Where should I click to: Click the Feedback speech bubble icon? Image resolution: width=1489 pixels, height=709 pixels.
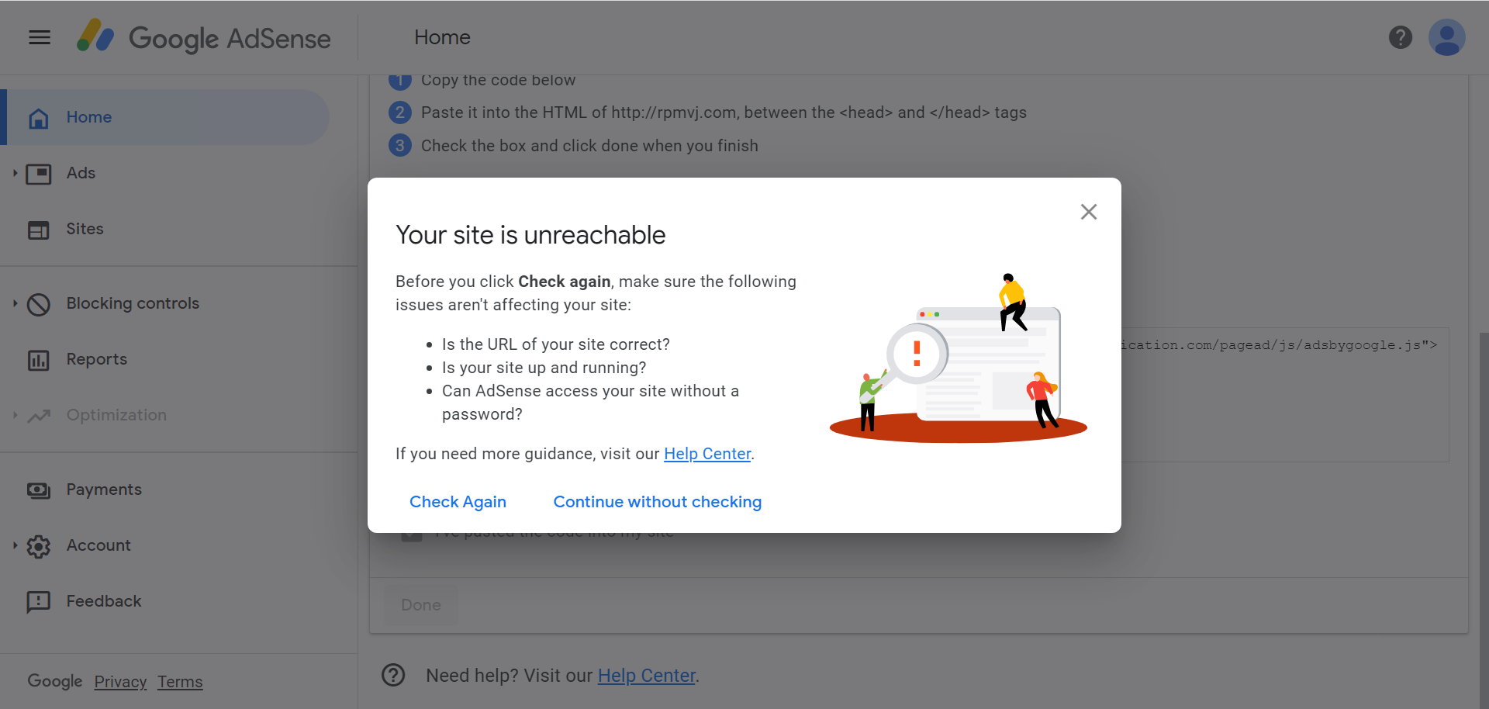click(x=39, y=602)
